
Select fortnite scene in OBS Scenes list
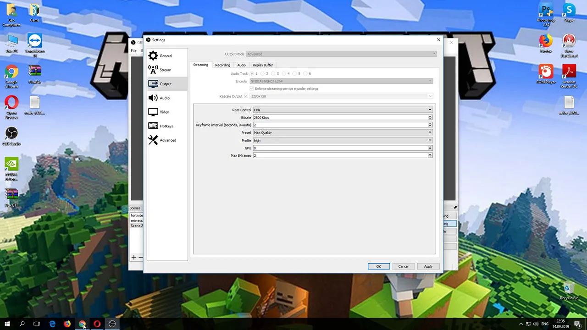point(137,215)
